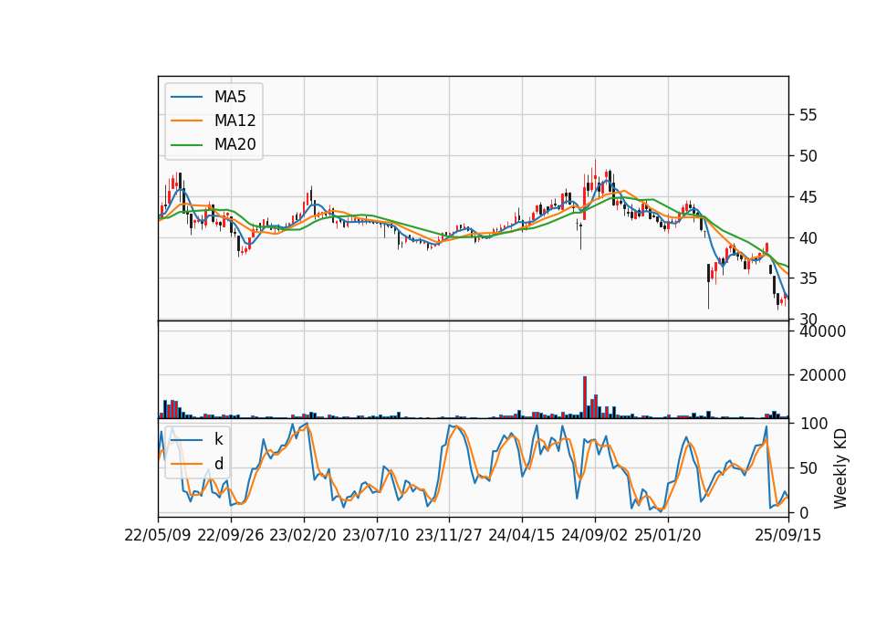Click the MA5 legend label
876x630 pixels.
coord(230,97)
